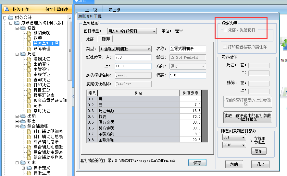Click 上一级 navigation item

pos(91,10)
